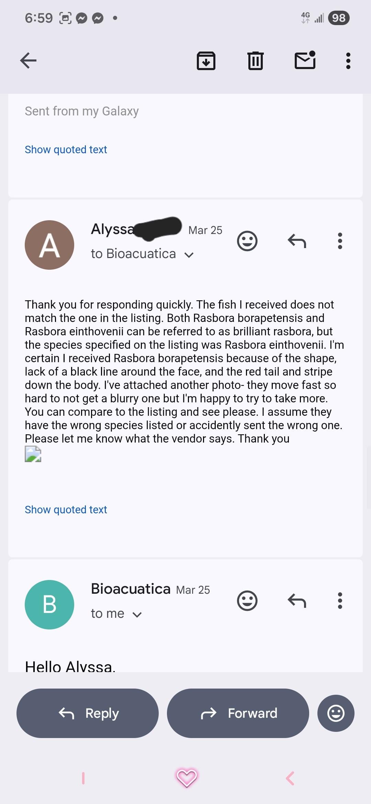Tap the heart-shaped home navigation button

pos(187,778)
